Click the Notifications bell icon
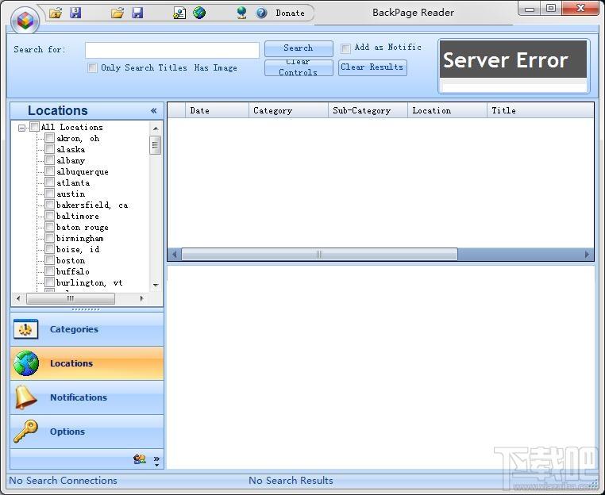605x495 pixels. point(25,397)
